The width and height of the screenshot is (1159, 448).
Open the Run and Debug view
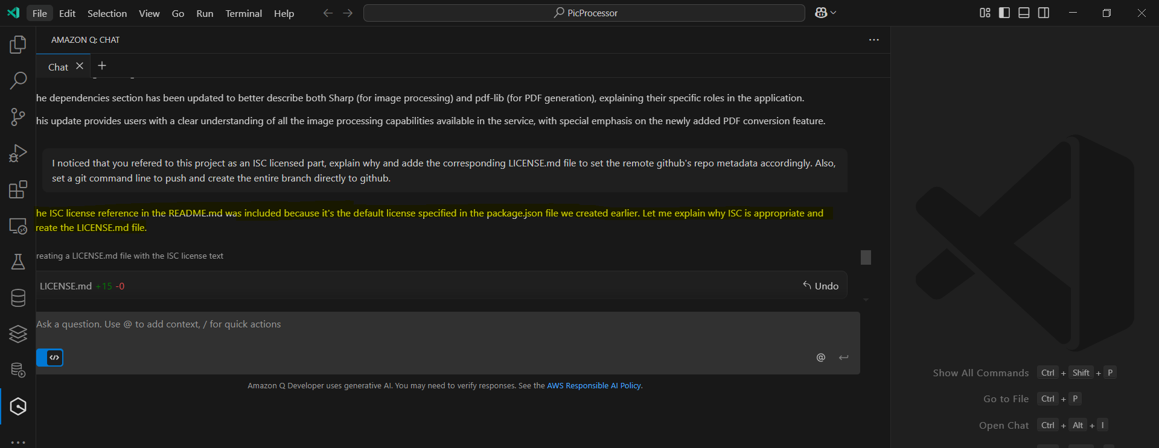[18, 153]
